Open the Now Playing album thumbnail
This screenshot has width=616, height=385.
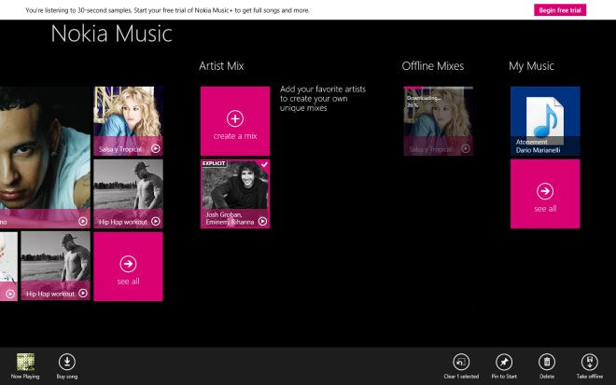(25, 362)
